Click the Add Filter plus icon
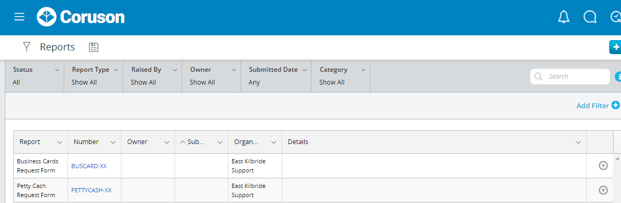Viewport: 621px width, 203px height. [616, 105]
